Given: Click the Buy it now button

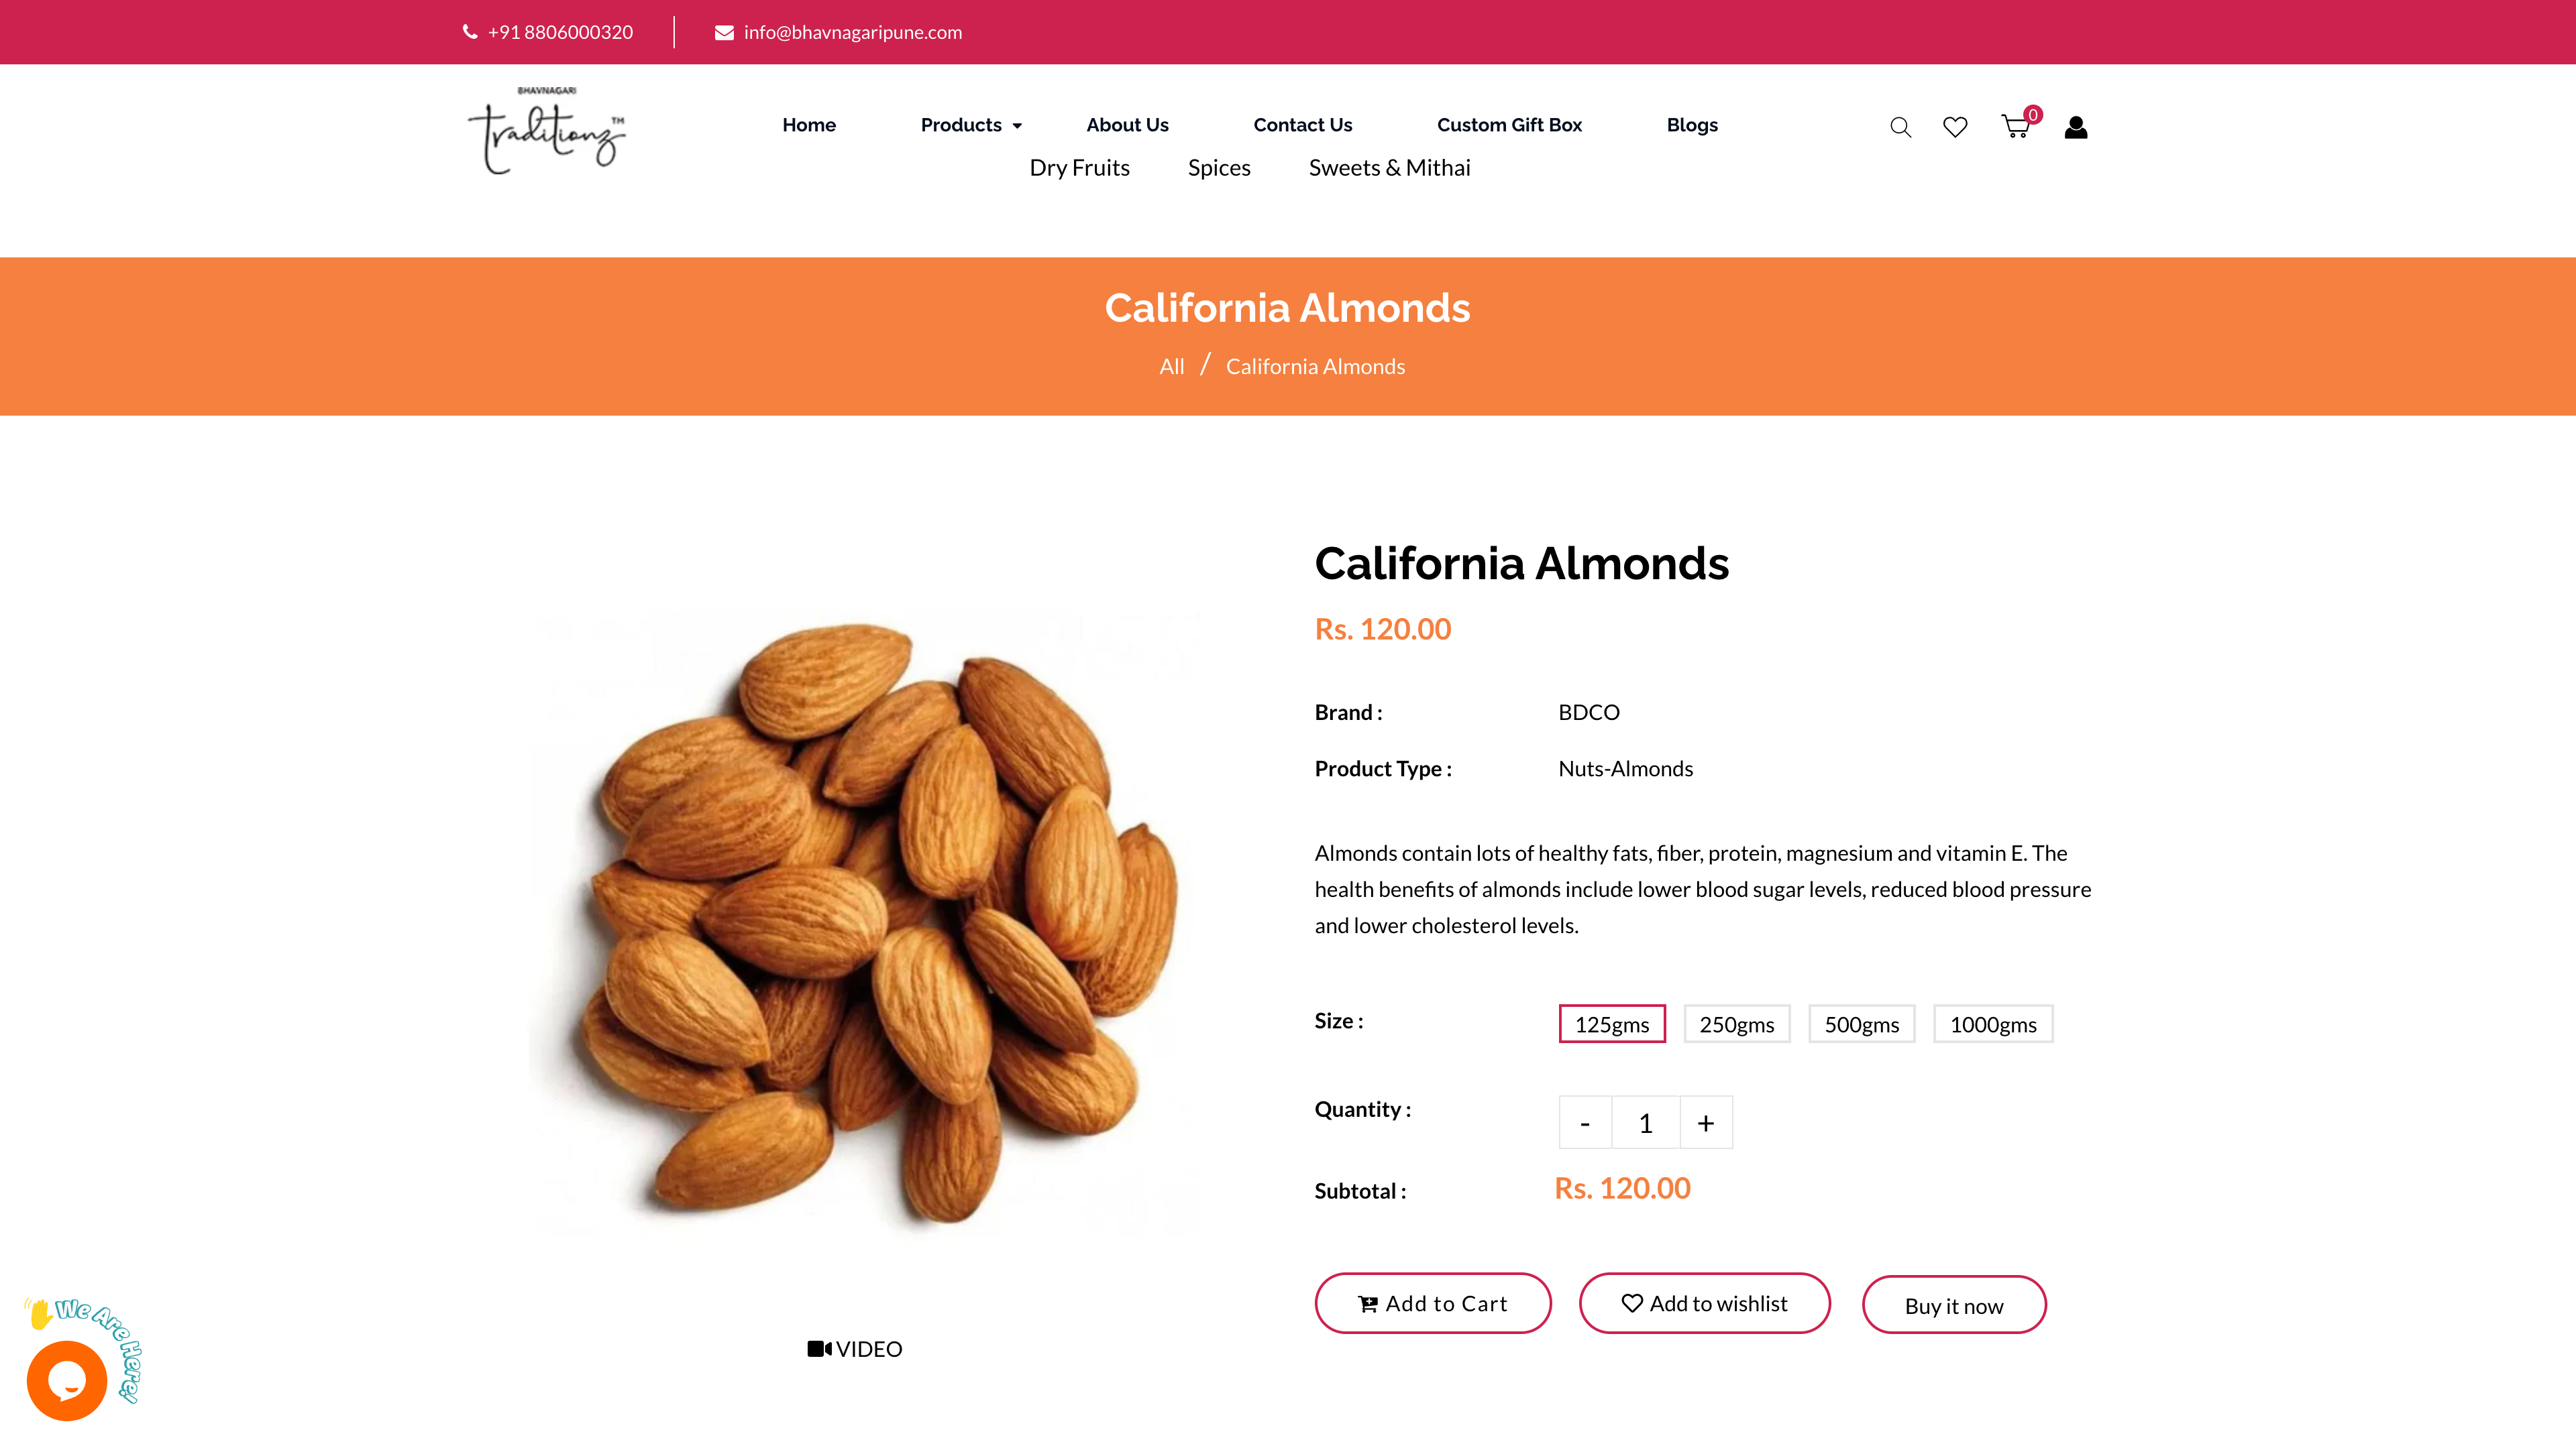Looking at the screenshot, I should click(x=1953, y=1304).
